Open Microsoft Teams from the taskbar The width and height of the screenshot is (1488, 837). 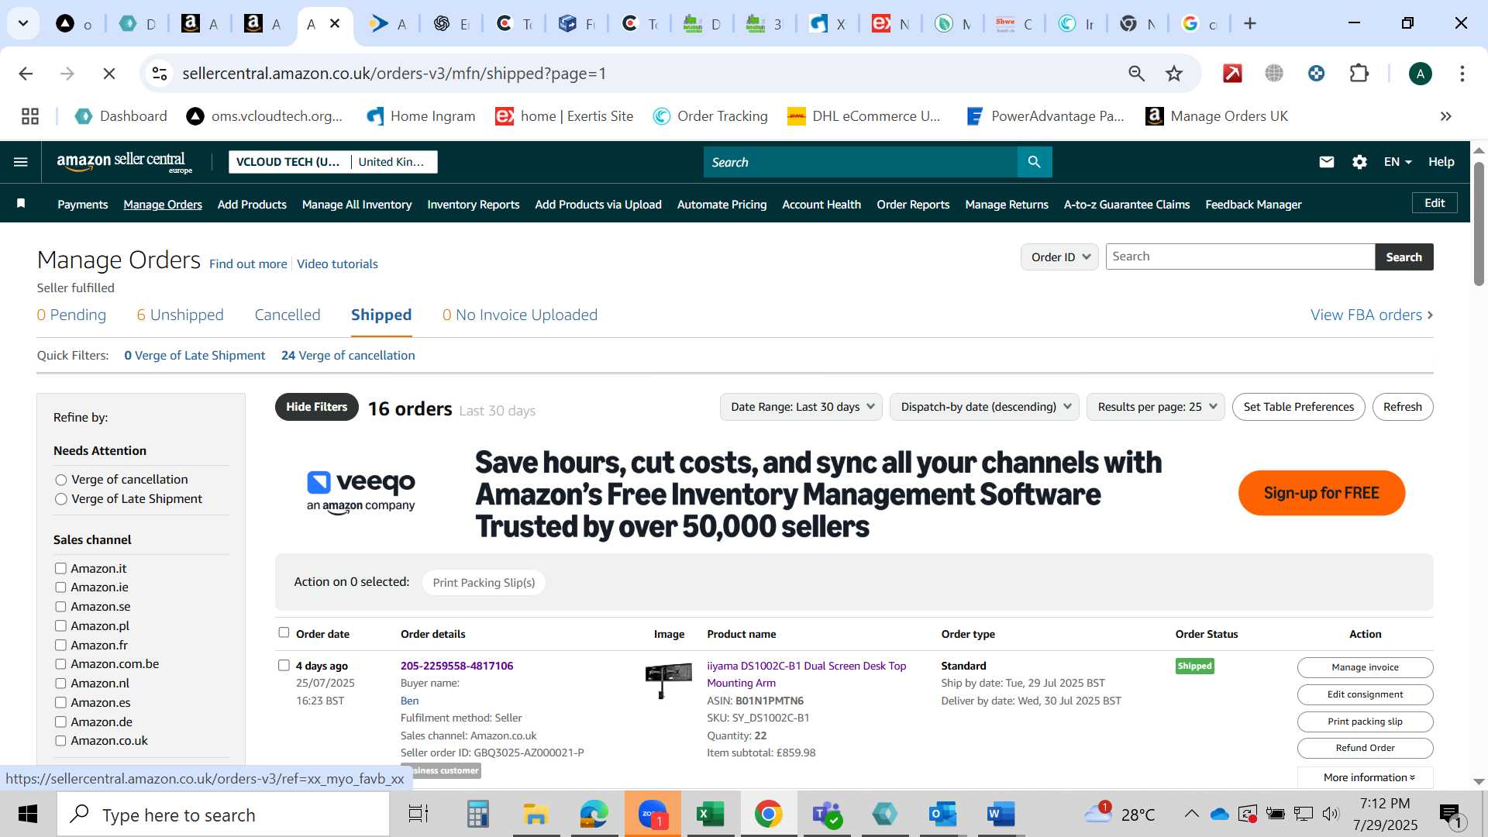(826, 815)
